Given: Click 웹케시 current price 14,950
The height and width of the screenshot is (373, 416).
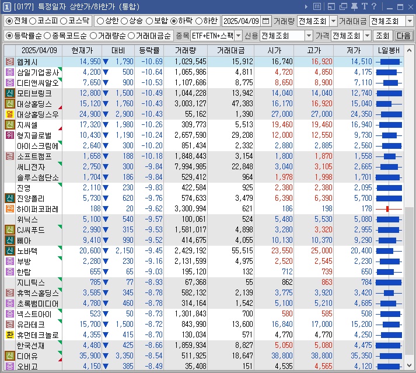Looking at the screenshot, I should (90, 62).
